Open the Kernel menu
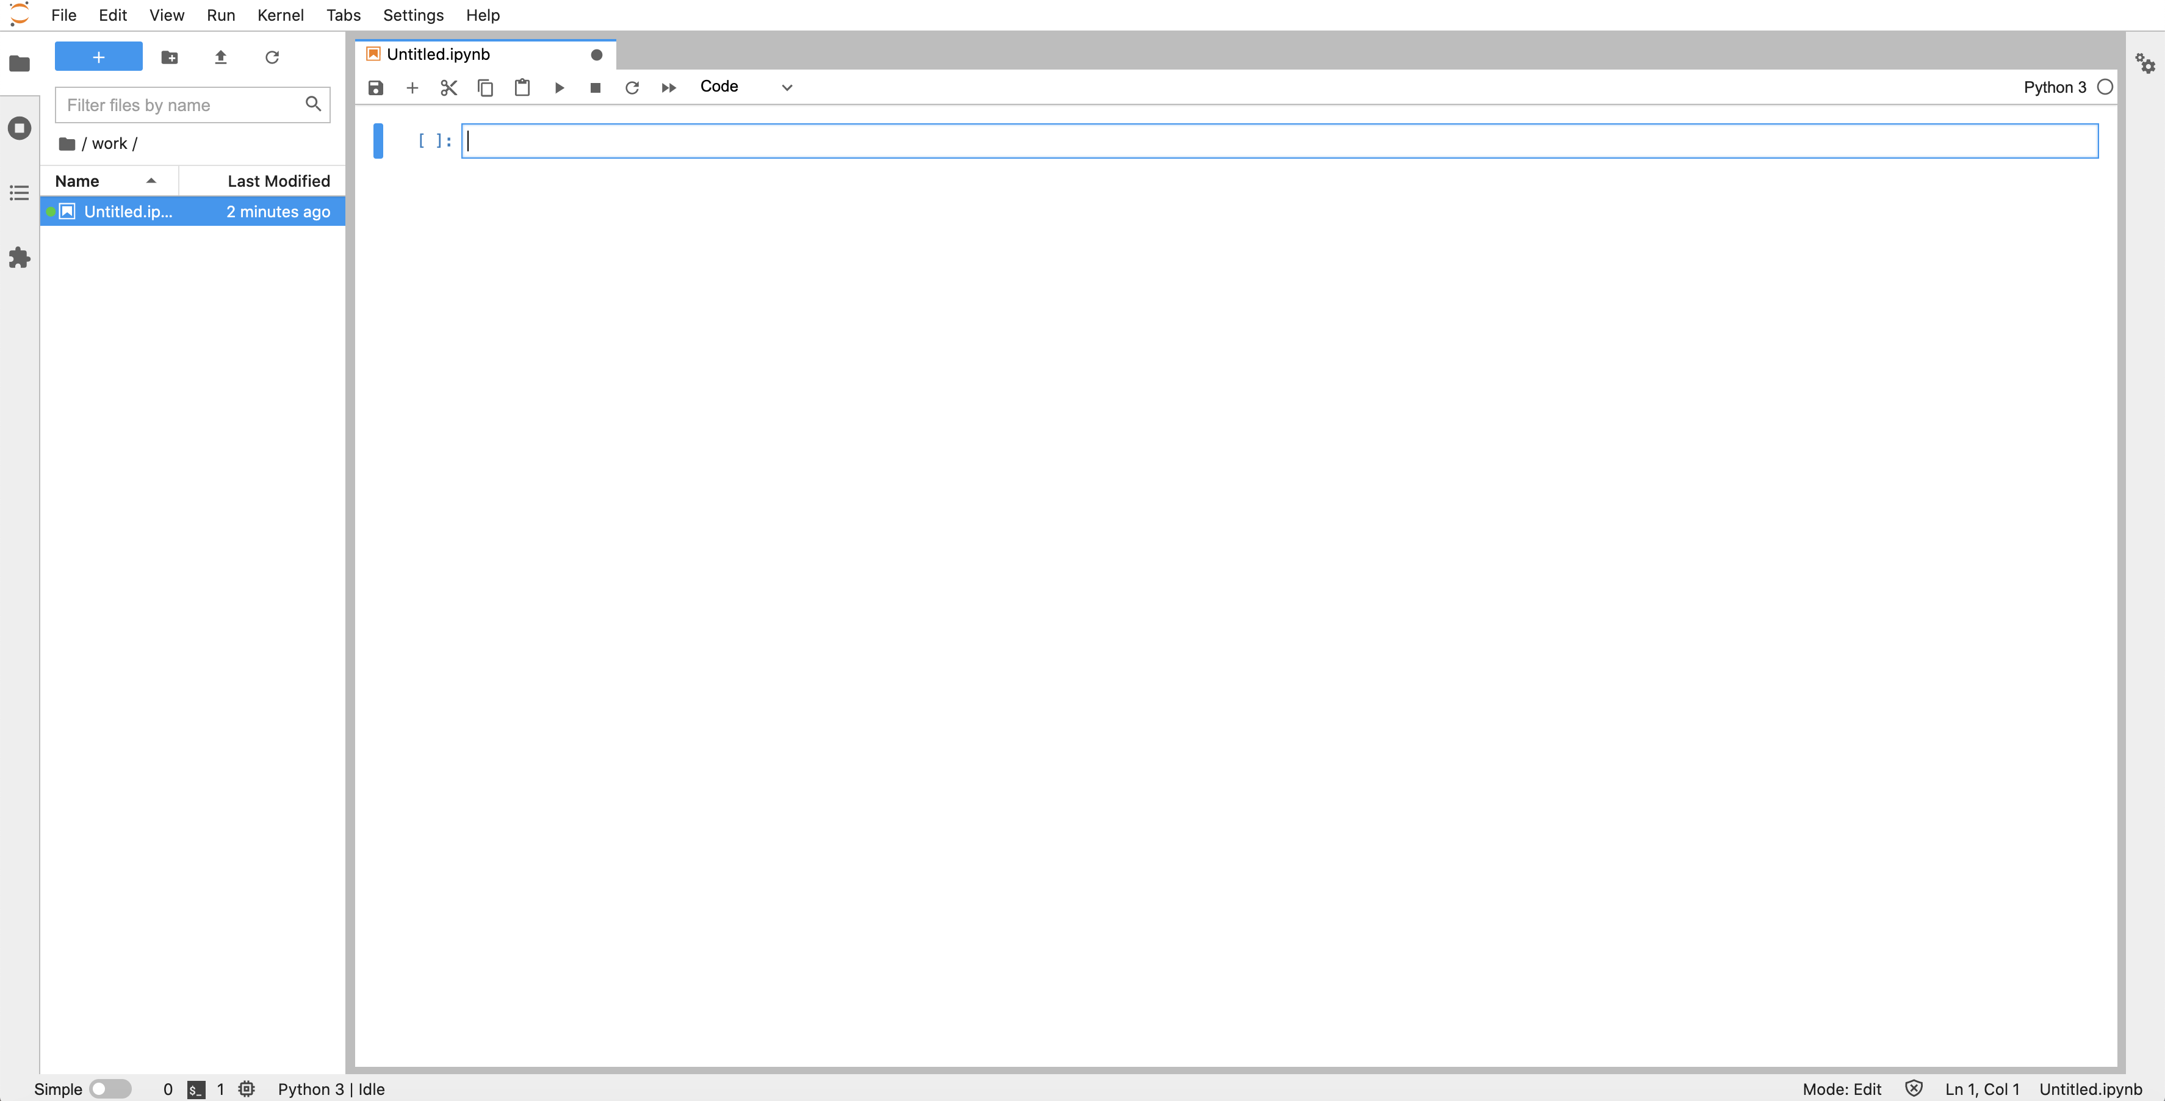 coord(280,15)
